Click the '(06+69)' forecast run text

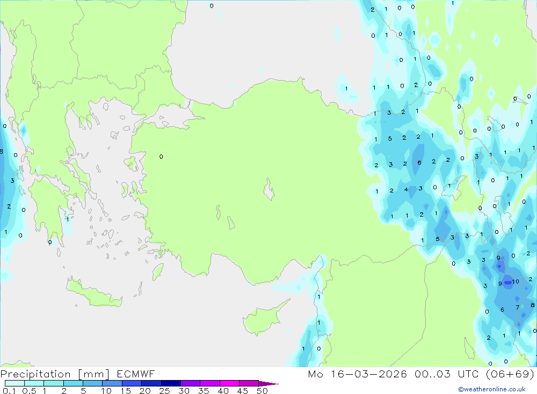click(x=510, y=374)
